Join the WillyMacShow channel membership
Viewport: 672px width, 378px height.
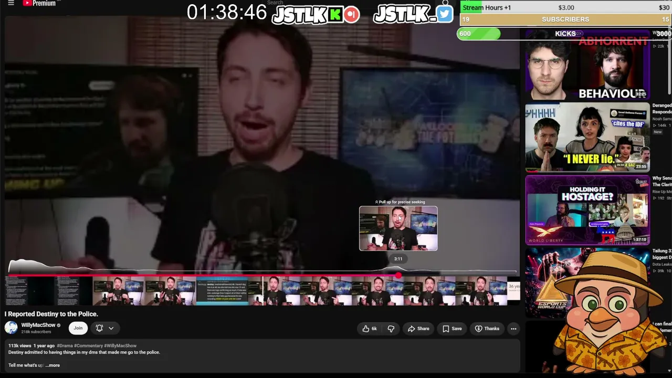78,328
